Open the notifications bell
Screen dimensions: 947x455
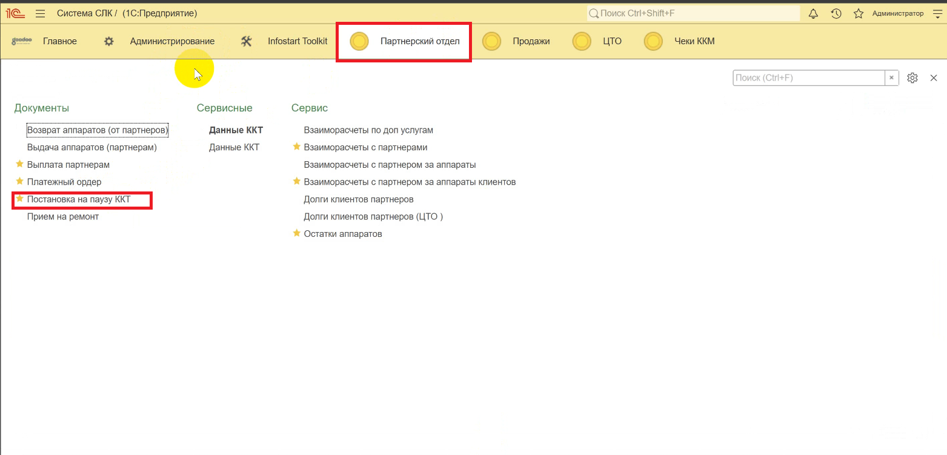point(814,13)
